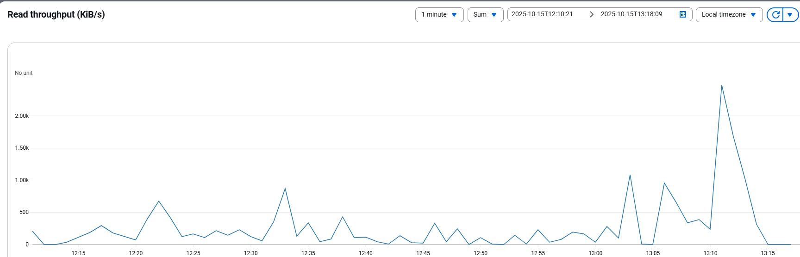The height and width of the screenshot is (257, 800).
Task: Click the 12:40 x-axis time label
Action: pyautogui.click(x=366, y=253)
